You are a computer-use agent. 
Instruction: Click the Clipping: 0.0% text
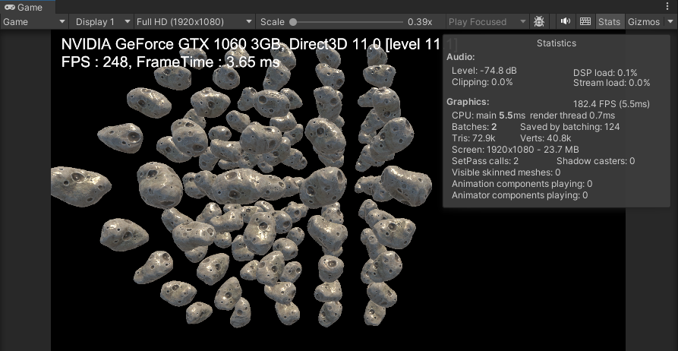(x=482, y=82)
